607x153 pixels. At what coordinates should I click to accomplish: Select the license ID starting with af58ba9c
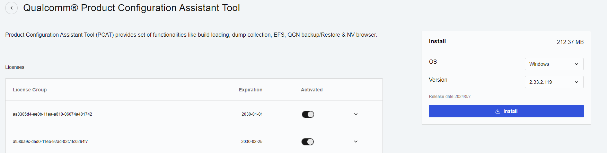pyautogui.click(x=50, y=142)
